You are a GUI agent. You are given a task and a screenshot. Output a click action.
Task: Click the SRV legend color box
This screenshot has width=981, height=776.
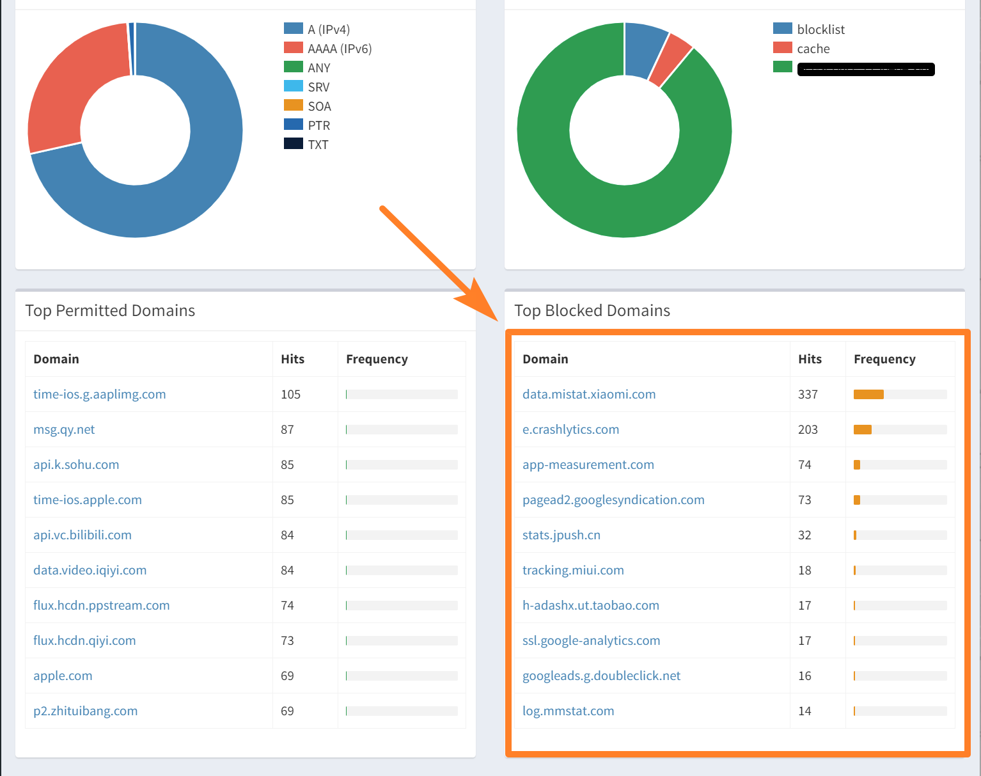(x=294, y=86)
